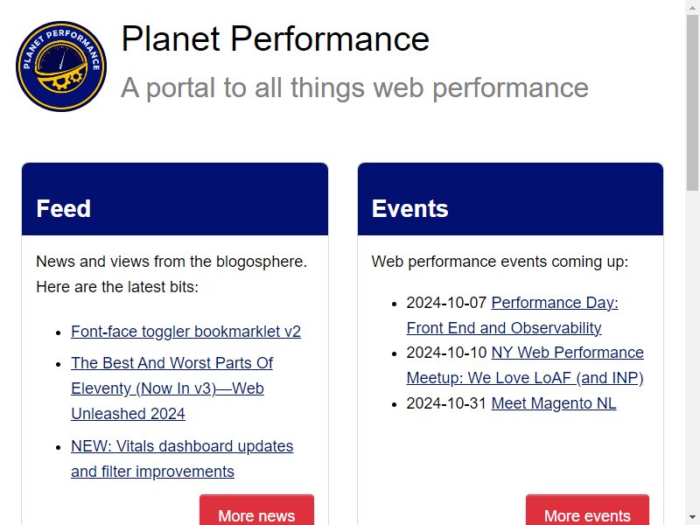Open the Font-face toggler bookmarklet v2 link
The width and height of the screenshot is (700, 525).
click(x=185, y=332)
